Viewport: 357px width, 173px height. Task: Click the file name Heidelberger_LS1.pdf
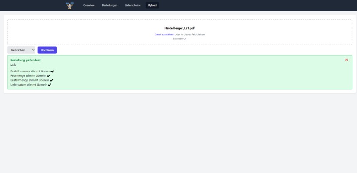pyautogui.click(x=180, y=28)
